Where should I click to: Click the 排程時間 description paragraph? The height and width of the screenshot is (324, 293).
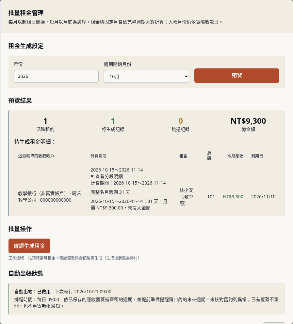tap(146, 303)
